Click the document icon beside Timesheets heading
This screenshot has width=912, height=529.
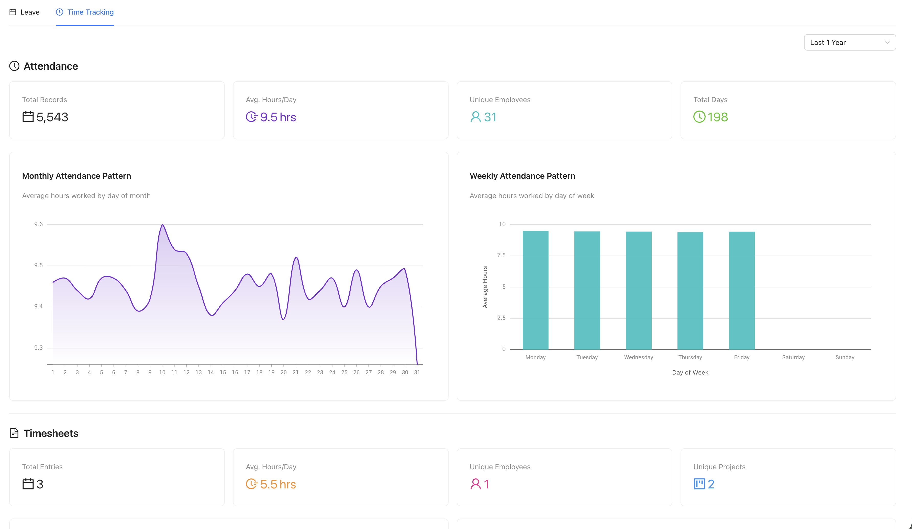(14, 433)
